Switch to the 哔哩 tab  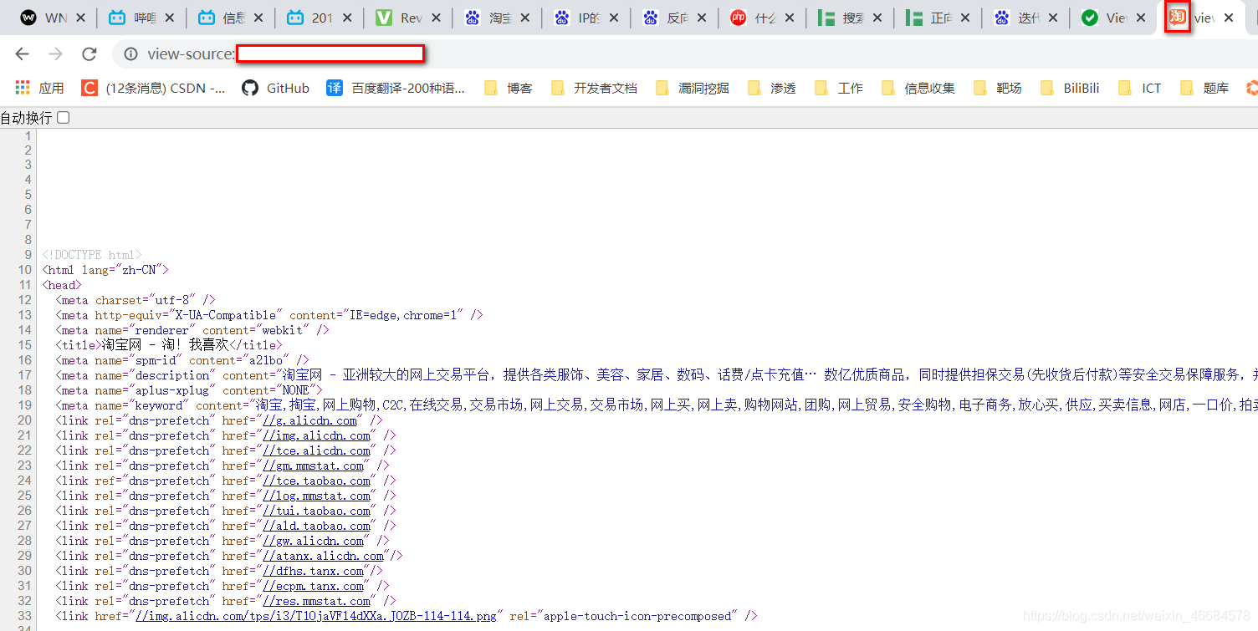click(141, 17)
